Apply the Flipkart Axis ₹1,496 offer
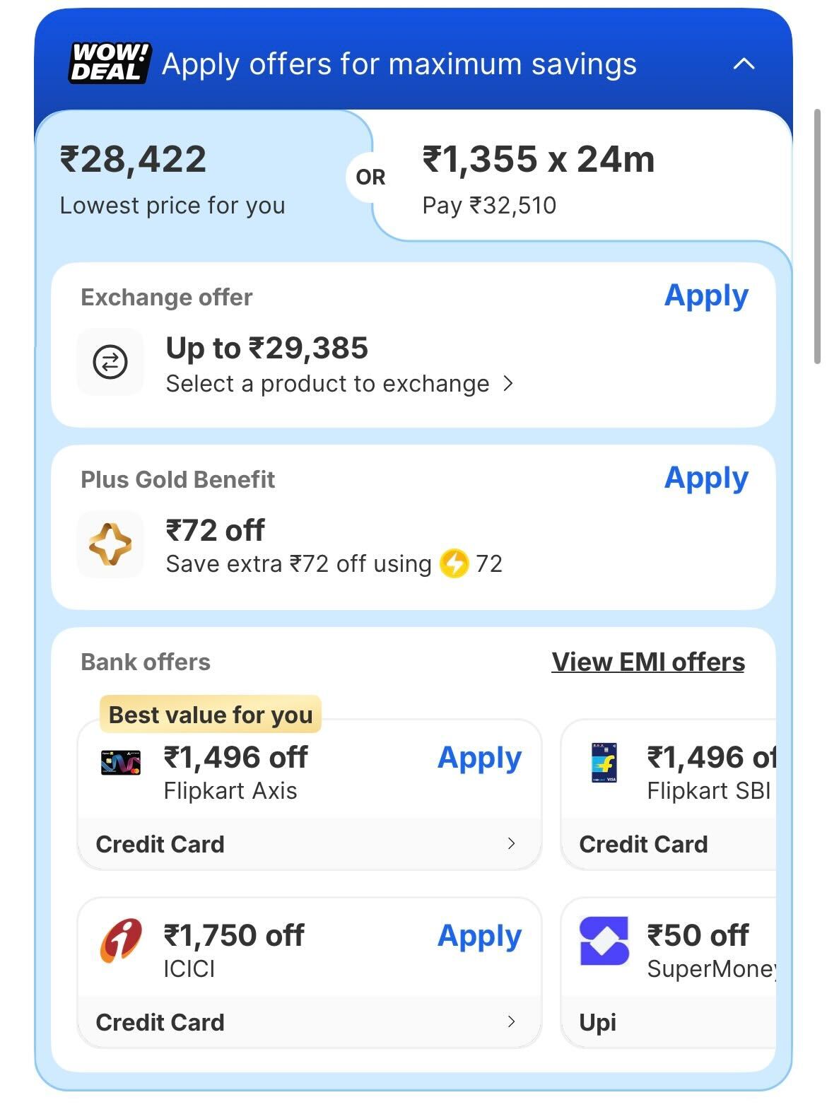Screen dimensions: 827x1107 (x=479, y=758)
